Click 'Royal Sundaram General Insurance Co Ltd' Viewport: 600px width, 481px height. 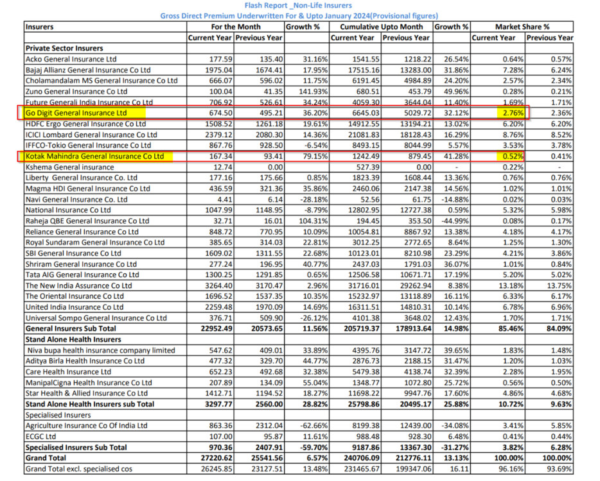(95, 242)
